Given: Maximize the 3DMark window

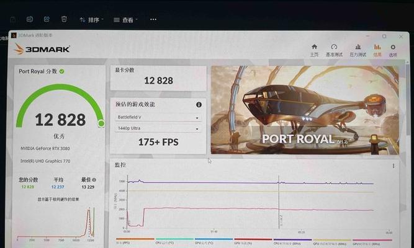Looking at the screenshot, I should click(x=384, y=37).
